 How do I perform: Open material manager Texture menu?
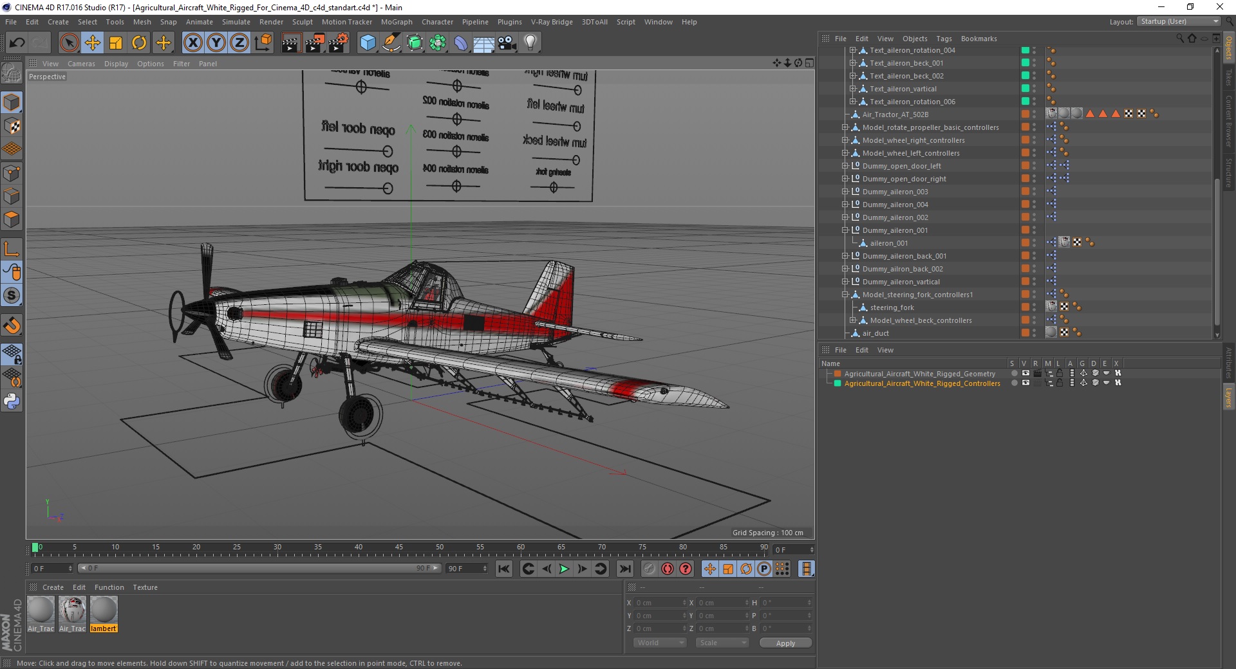tap(145, 587)
